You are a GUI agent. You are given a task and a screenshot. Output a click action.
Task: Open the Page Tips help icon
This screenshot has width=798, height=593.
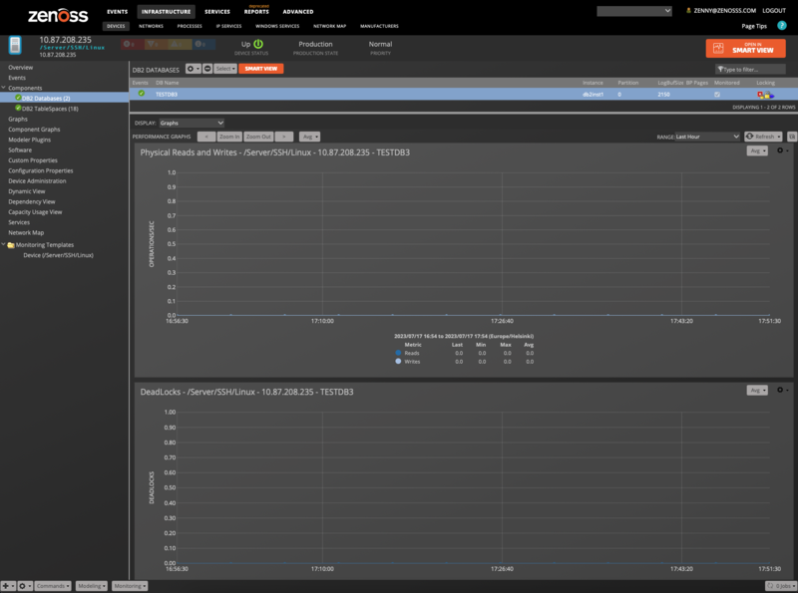tap(782, 26)
